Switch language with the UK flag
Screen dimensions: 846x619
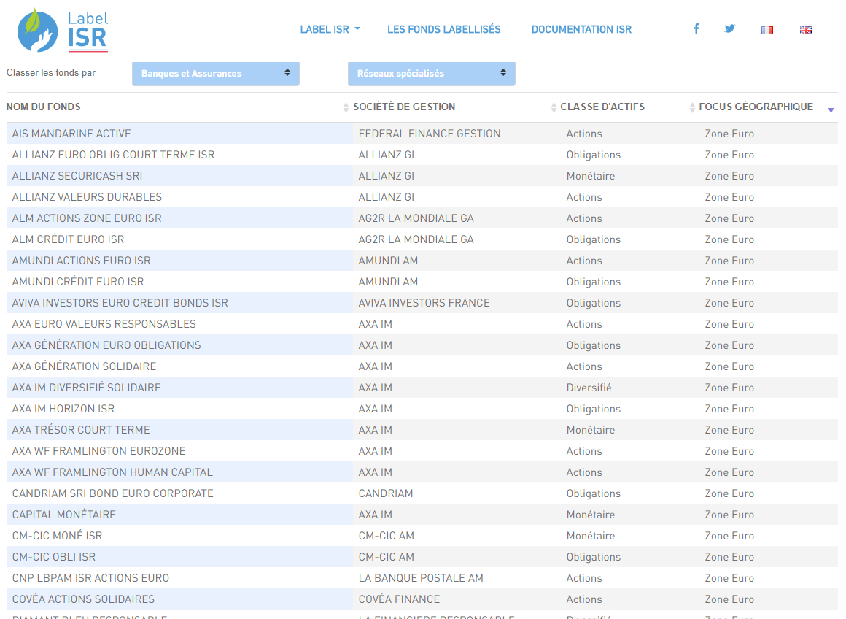point(806,30)
